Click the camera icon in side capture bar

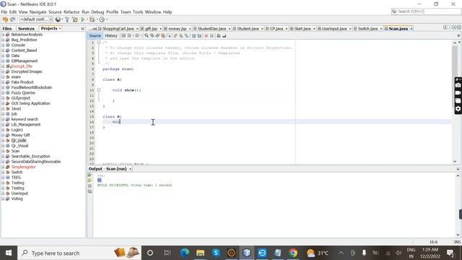[x=458, y=85]
